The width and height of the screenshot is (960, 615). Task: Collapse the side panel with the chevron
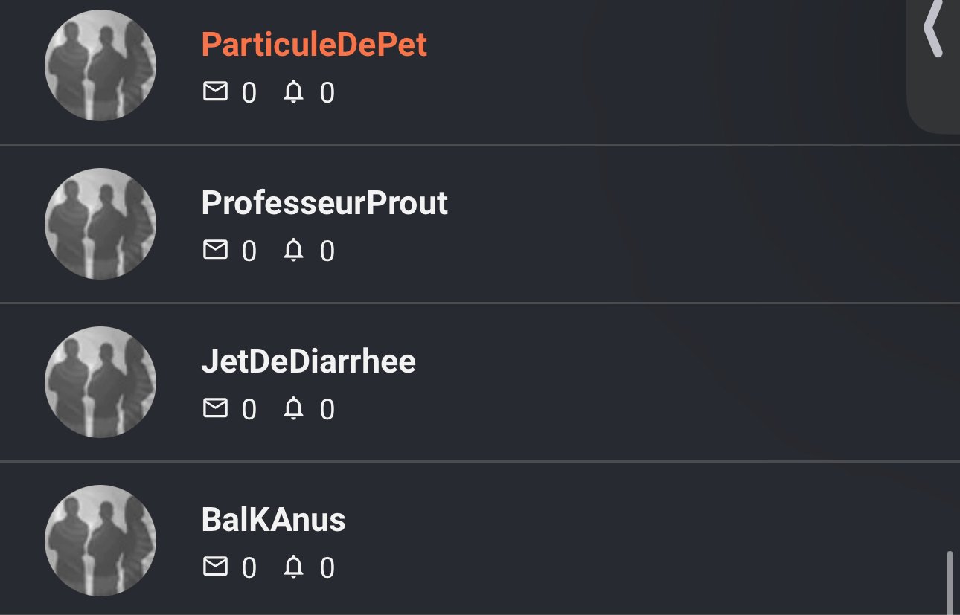pos(932,28)
